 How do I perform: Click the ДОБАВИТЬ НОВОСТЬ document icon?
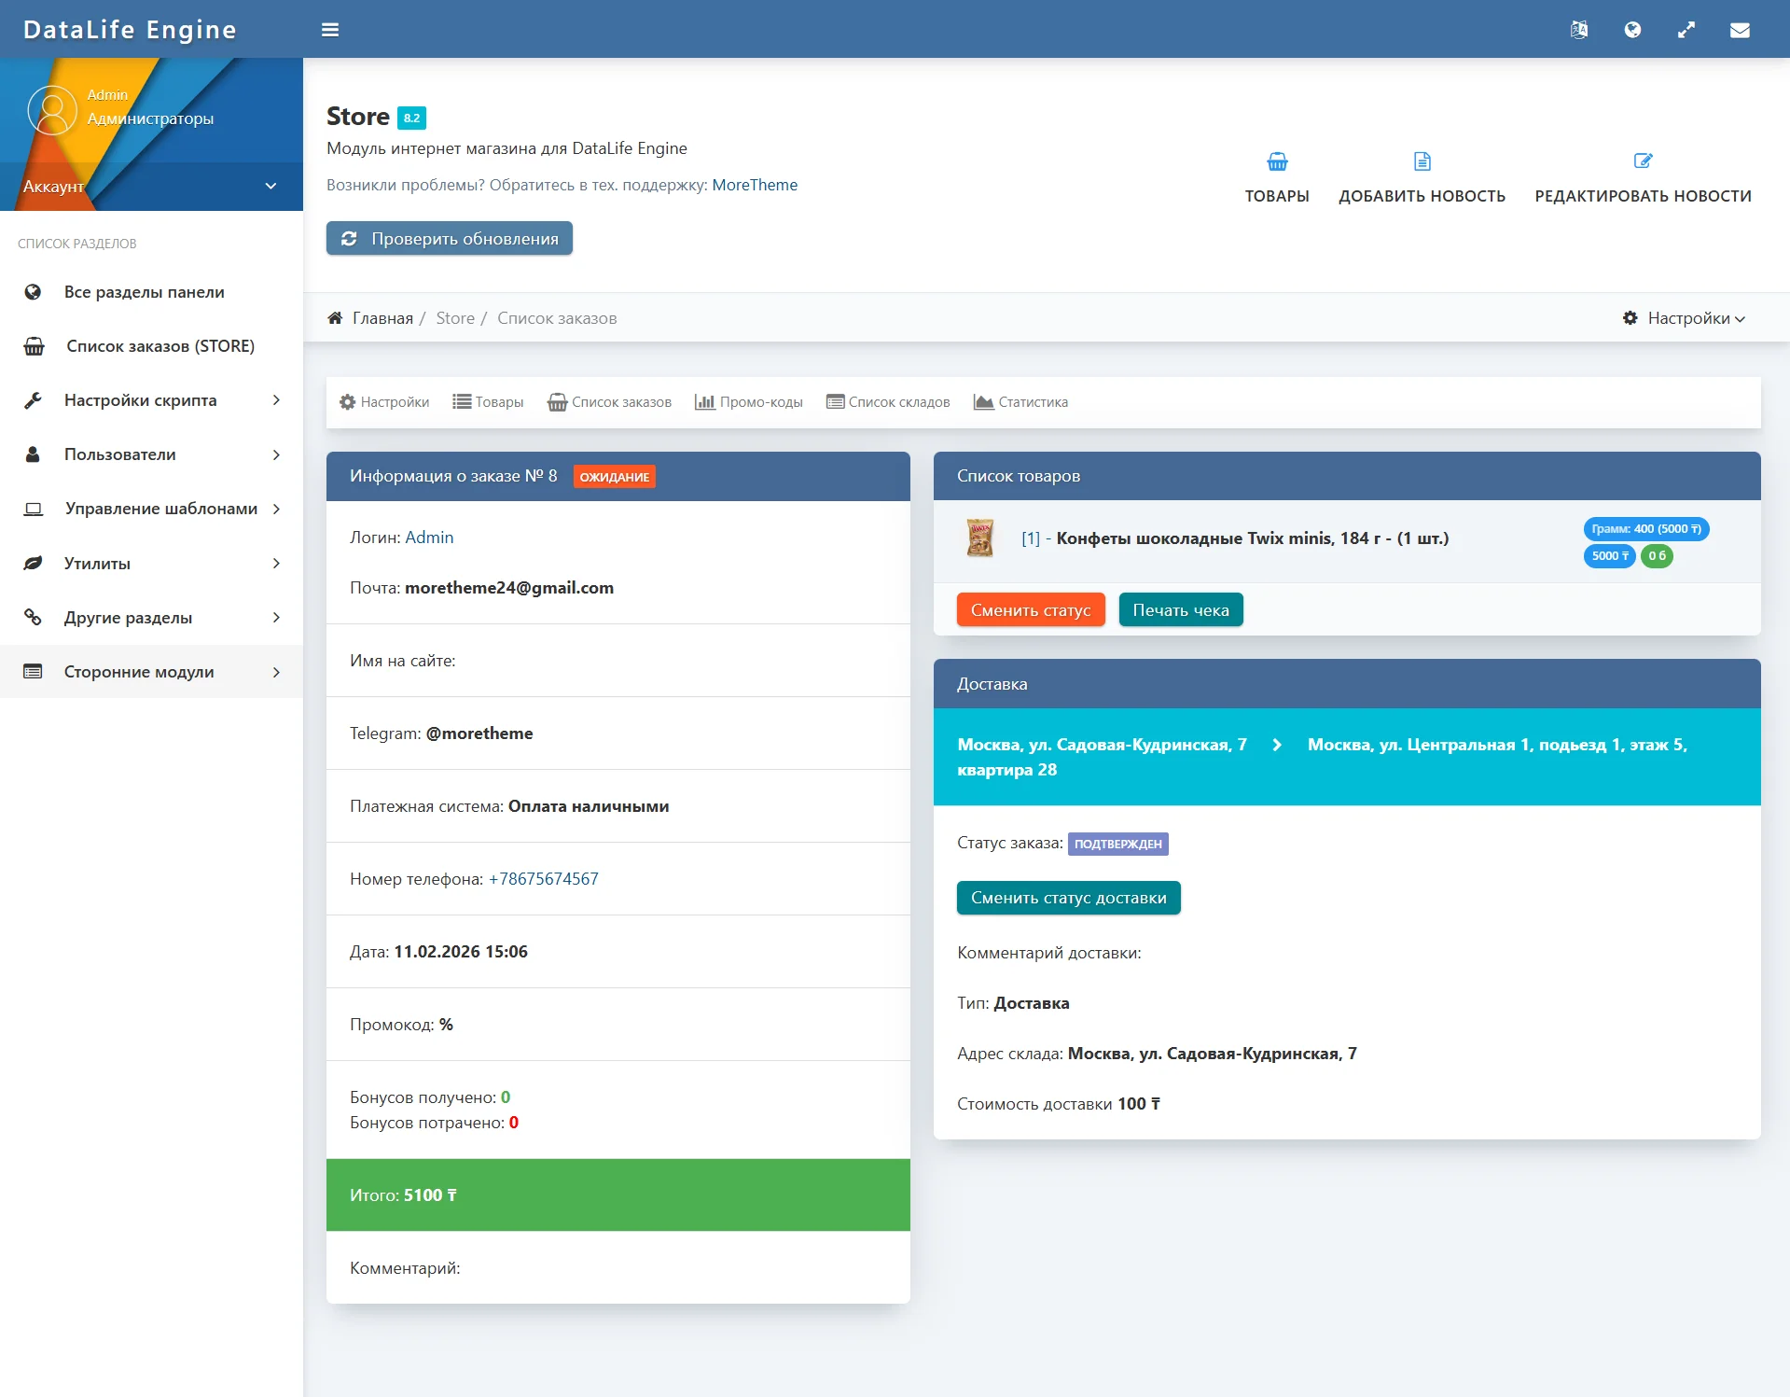click(x=1422, y=162)
